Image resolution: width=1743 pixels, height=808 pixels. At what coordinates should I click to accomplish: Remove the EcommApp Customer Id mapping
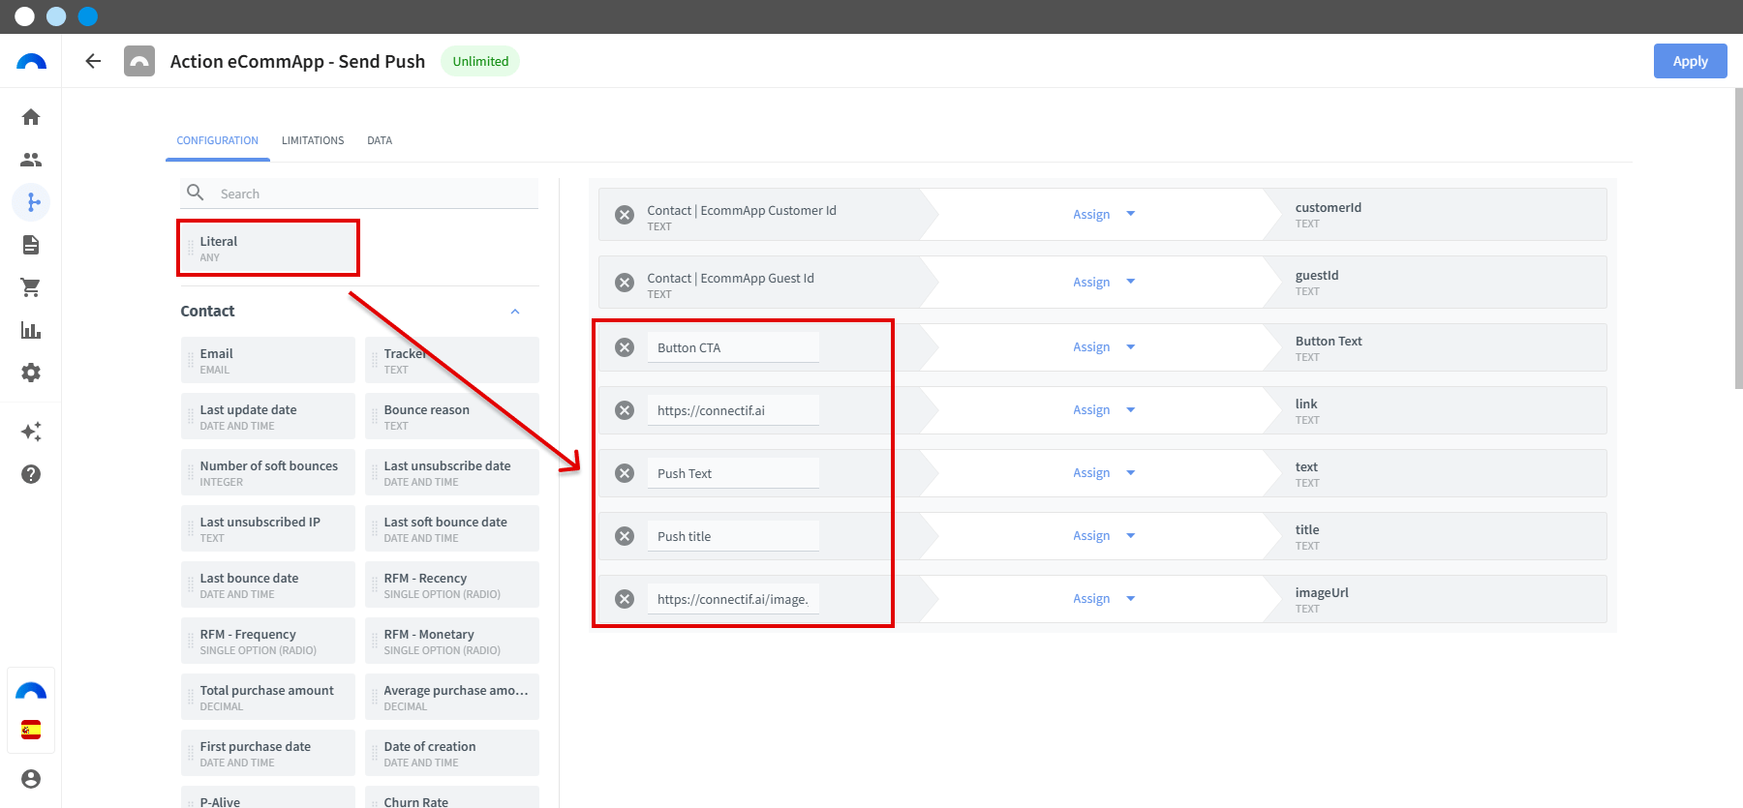pos(625,215)
